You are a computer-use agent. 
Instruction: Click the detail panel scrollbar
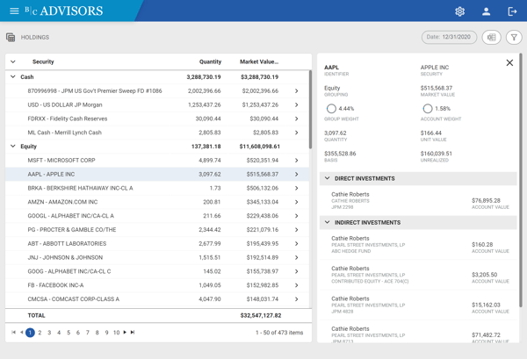[x=521, y=180]
